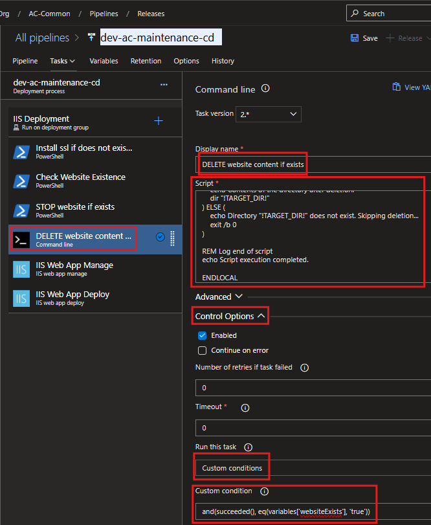Select STOP website if exists task
The height and width of the screenshot is (525, 431).
[95, 210]
